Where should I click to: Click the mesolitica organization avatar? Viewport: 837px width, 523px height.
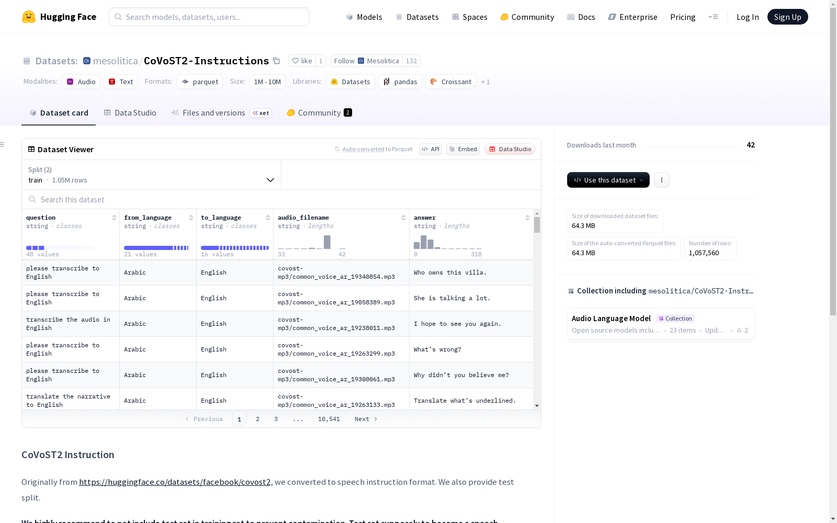coord(87,61)
